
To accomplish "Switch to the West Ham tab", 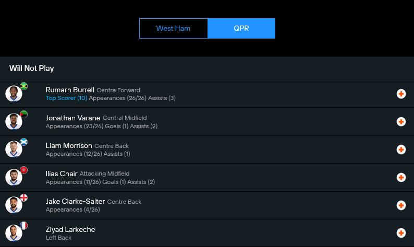I will click(173, 28).
